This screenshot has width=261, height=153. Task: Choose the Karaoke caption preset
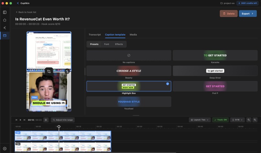215,55
